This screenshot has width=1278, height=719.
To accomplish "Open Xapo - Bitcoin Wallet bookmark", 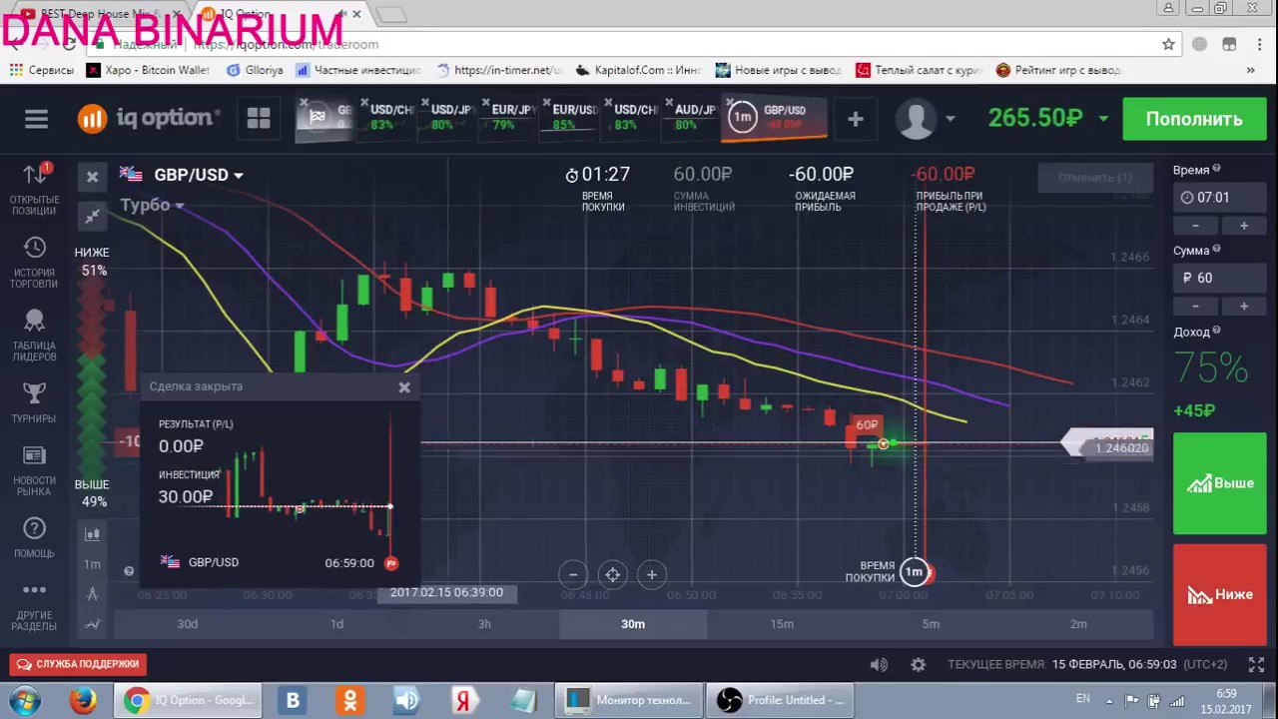I will tap(147, 70).
